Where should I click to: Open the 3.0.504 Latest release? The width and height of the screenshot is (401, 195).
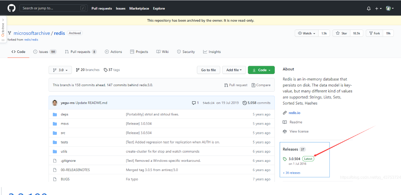pos(298,159)
